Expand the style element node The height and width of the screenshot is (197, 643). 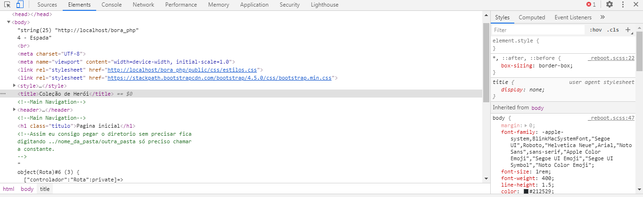15,86
